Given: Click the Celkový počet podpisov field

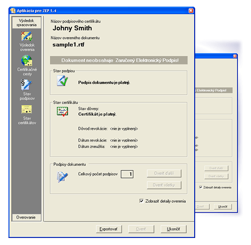Looking at the screenshot, I should point(127,174).
